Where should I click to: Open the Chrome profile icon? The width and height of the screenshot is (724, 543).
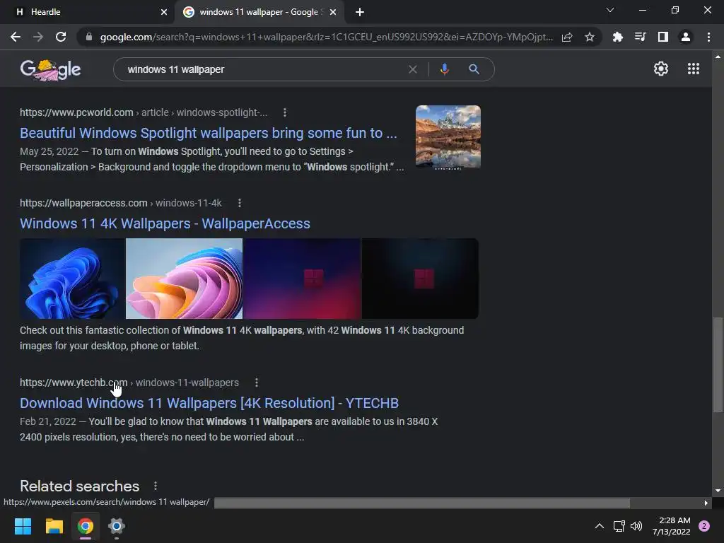[686, 37]
